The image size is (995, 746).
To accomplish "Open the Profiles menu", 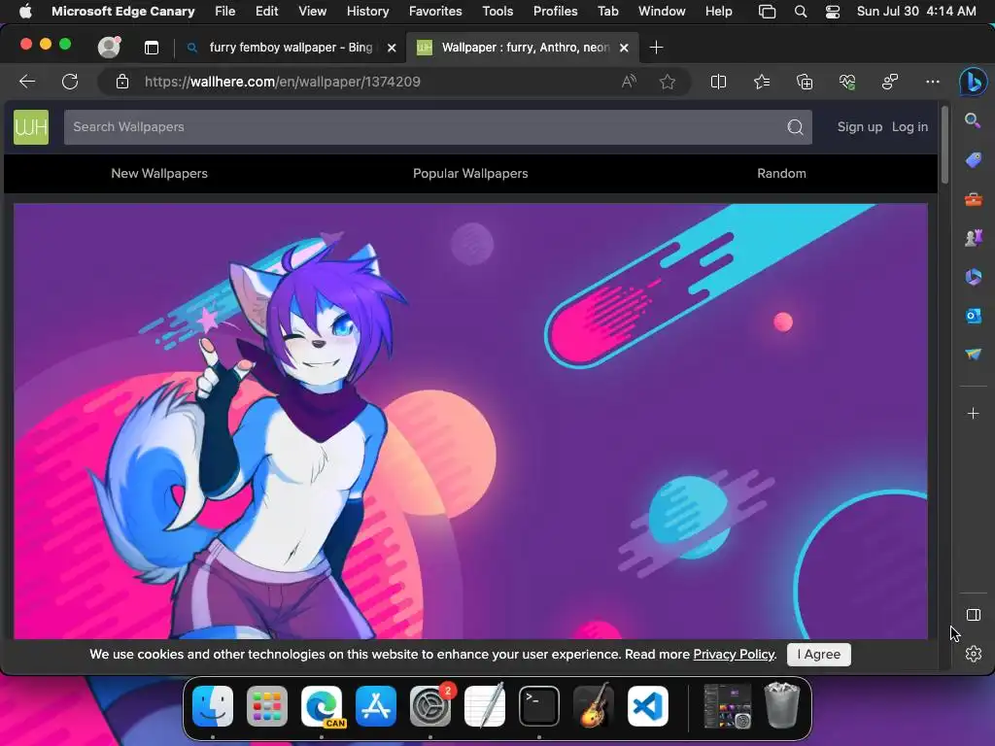I will click(555, 12).
